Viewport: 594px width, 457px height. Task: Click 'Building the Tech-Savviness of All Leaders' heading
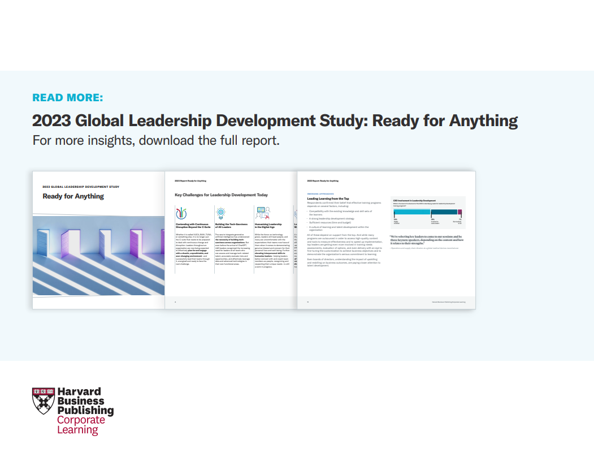point(231,226)
